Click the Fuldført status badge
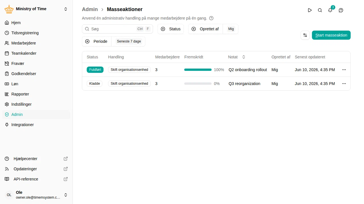 tap(95, 70)
